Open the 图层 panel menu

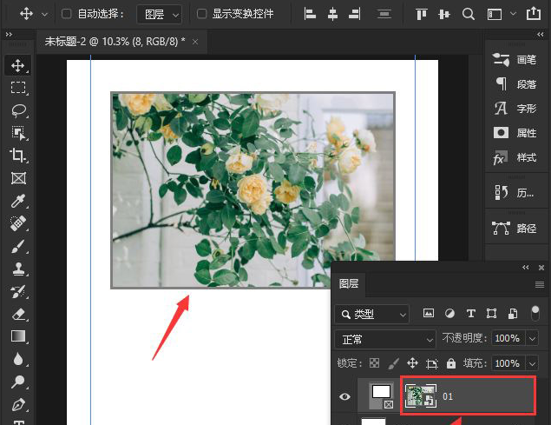click(540, 284)
